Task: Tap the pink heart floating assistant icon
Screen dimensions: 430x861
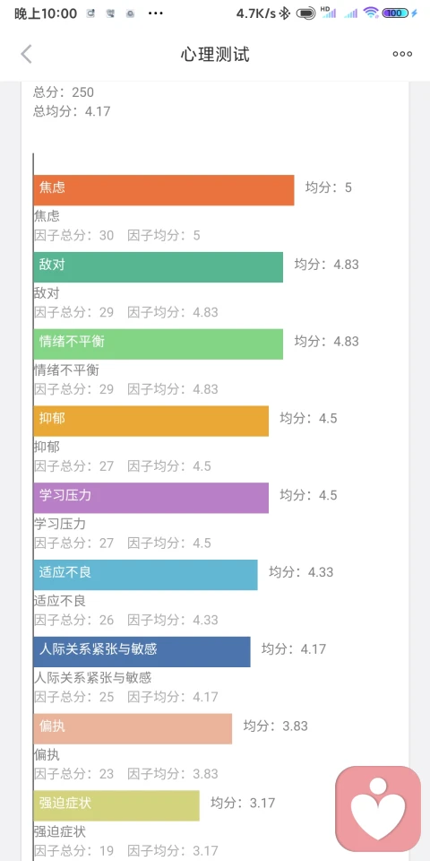Action: pos(378,809)
